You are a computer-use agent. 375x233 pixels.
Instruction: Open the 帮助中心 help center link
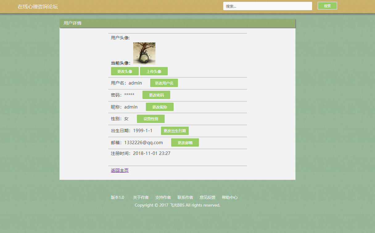[230, 197]
